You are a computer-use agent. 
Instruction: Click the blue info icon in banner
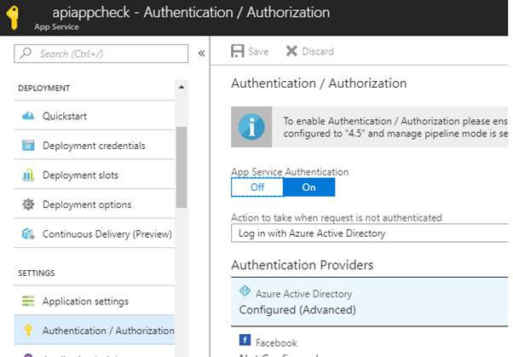(251, 127)
